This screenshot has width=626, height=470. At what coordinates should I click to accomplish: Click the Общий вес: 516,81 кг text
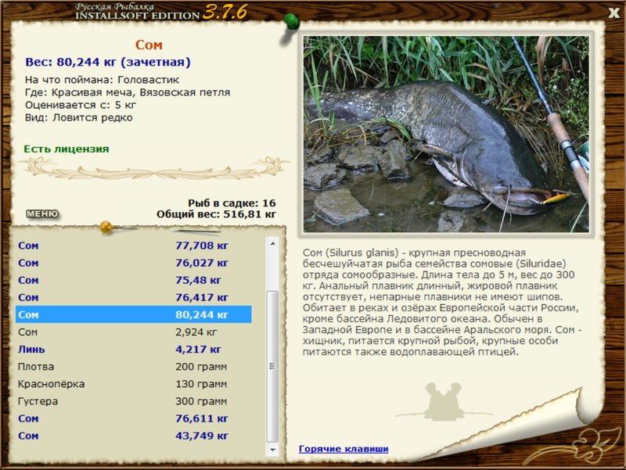point(216,214)
